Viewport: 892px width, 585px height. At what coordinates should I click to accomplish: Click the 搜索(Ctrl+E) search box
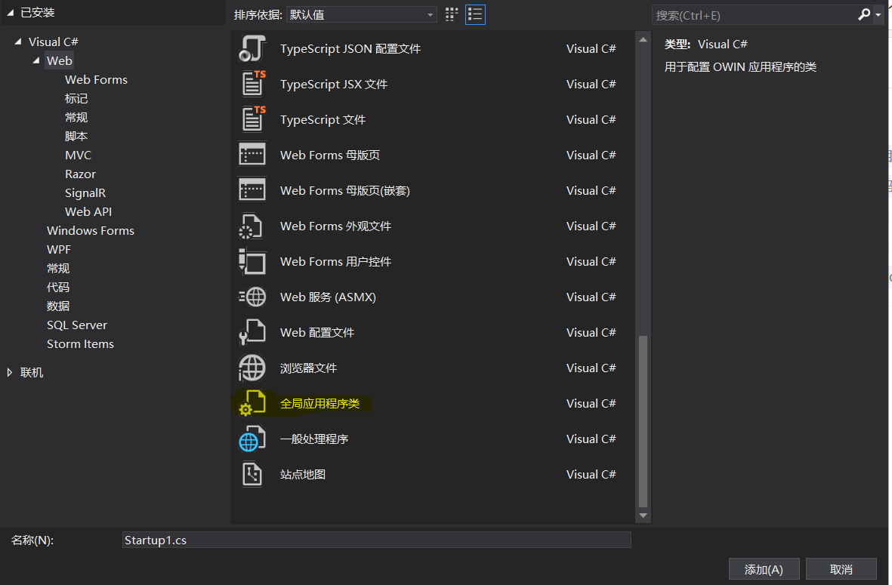(x=754, y=15)
